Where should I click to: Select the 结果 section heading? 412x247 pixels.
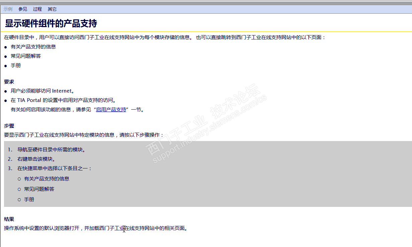click(x=9, y=219)
